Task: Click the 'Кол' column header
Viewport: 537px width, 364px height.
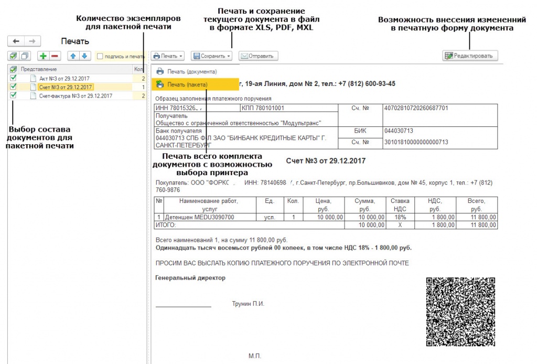Action: (139, 69)
